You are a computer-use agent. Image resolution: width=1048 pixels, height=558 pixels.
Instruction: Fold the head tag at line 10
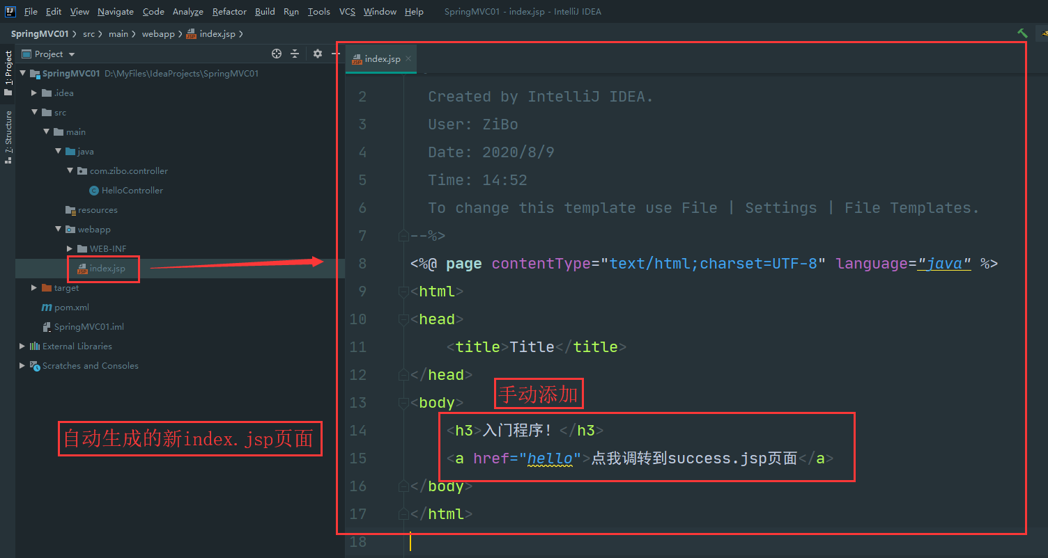[403, 319]
